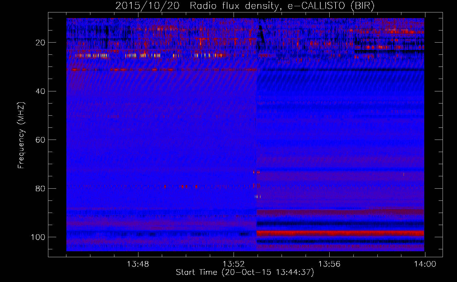Click the '20' frequency tick label
Screen dimensions: 457x282
(x=40, y=43)
